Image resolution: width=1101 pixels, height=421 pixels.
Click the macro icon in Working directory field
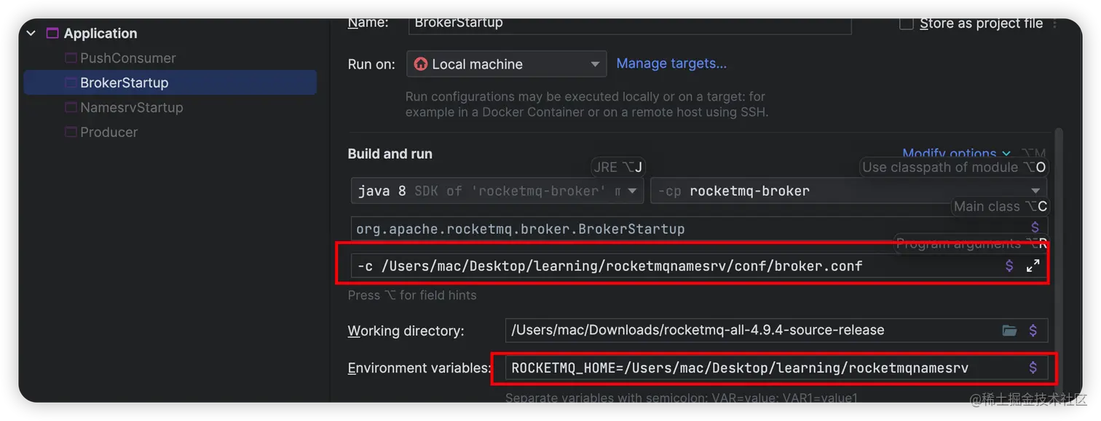point(1033,331)
